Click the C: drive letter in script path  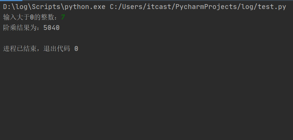[x=114, y=7]
